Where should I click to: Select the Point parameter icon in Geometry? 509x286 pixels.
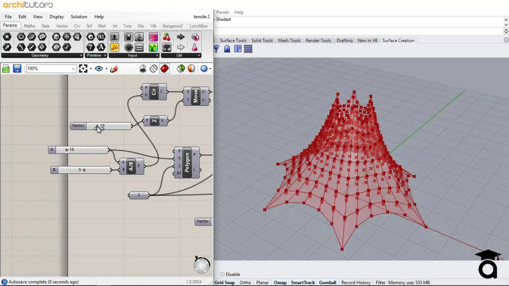pos(7,37)
